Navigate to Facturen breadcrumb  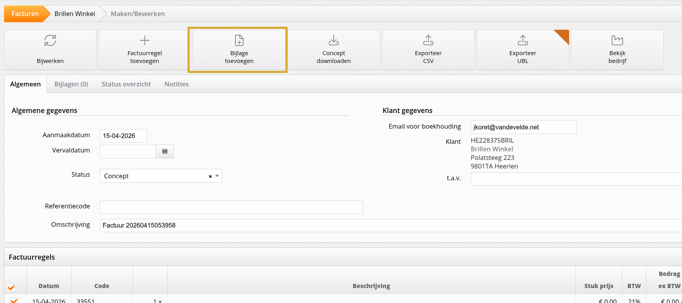click(x=25, y=14)
